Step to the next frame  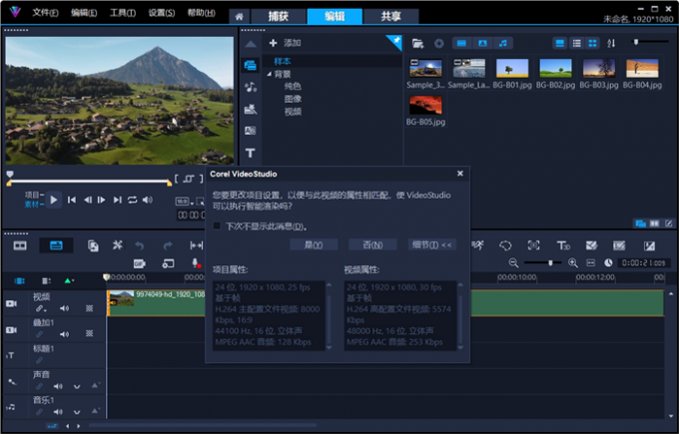click(x=101, y=200)
